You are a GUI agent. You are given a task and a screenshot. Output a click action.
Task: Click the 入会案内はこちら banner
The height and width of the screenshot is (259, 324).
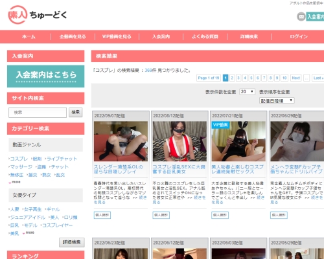[46, 76]
